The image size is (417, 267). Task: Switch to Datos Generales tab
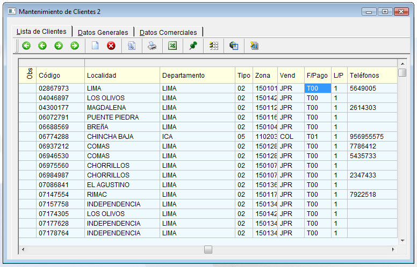(x=103, y=33)
